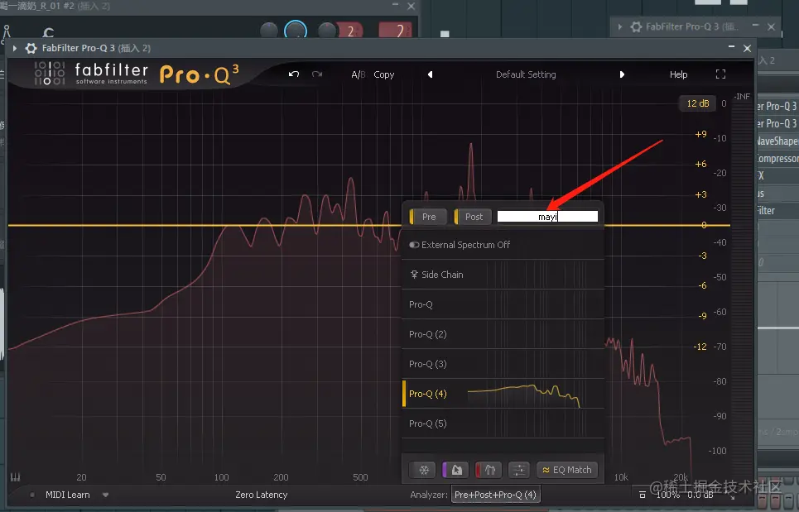Select the Pro-Q spectrum entry

click(503, 304)
